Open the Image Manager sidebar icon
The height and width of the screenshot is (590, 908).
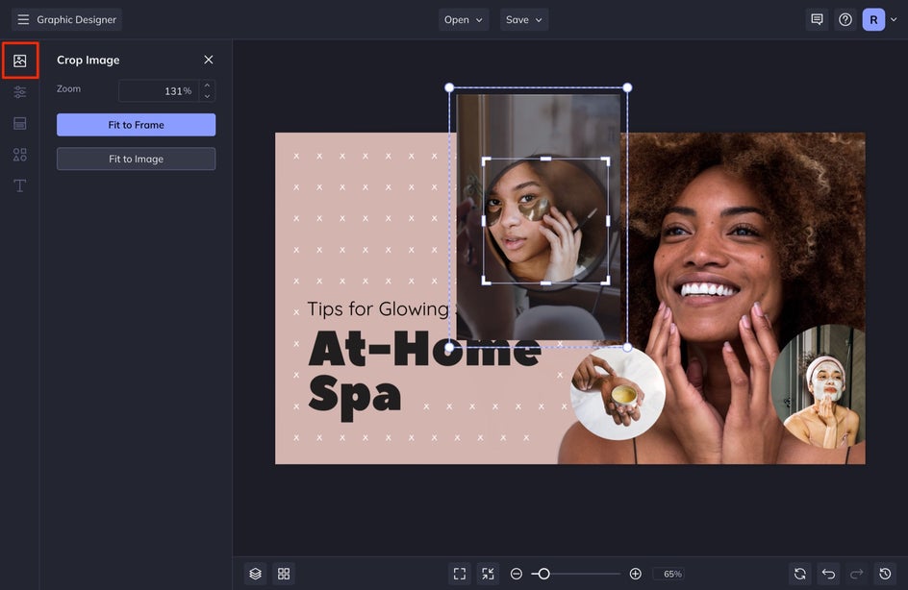[19, 61]
